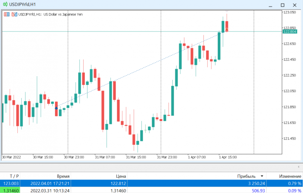Click the sort arrow next to Прибыль
The height and width of the screenshot is (193, 303).
click(262, 176)
